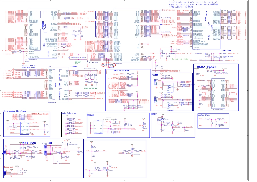The image size is (257, 182).
Task: Select the Ethernet label text
Action: click(74, 66)
